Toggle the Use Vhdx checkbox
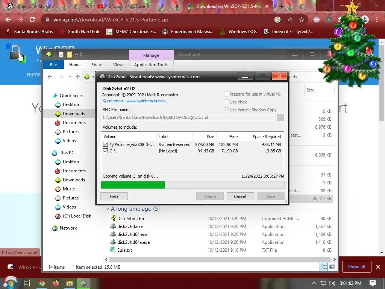The width and height of the screenshot is (385, 289). 226,102
